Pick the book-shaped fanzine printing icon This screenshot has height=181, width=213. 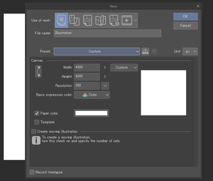101,20
